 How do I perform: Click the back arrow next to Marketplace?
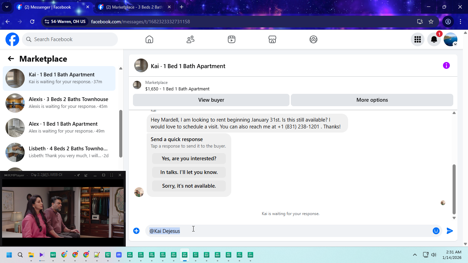[11, 59]
